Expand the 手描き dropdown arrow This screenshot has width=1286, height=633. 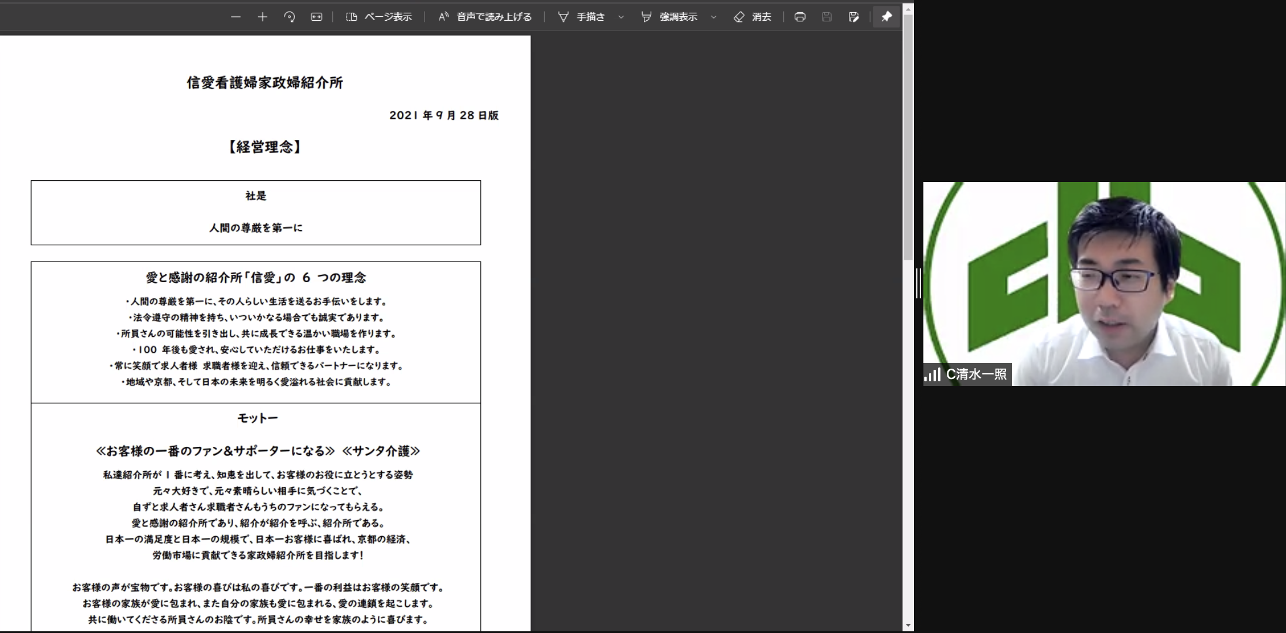click(x=621, y=17)
